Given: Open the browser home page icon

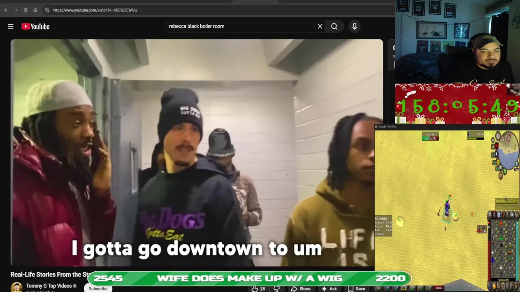Looking at the screenshot, I should pos(35,10).
